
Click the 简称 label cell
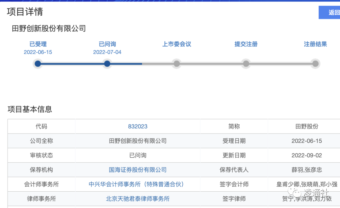click(x=234, y=126)
